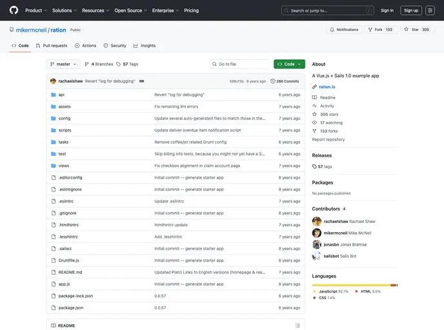Open the ration.io website link
Image resolution: width=444 pixels, height=330 pixels.
(x=327, y=87)
